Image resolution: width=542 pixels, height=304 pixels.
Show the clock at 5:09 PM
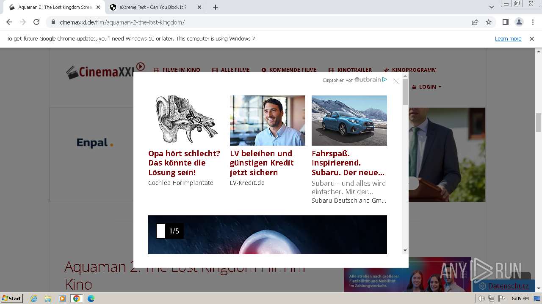(520, 299)
